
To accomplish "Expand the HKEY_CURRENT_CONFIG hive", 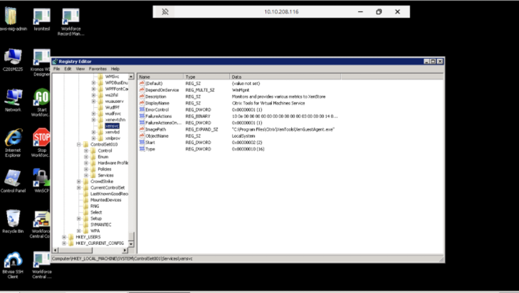I will pyautogui.click(x=64, y=243).
